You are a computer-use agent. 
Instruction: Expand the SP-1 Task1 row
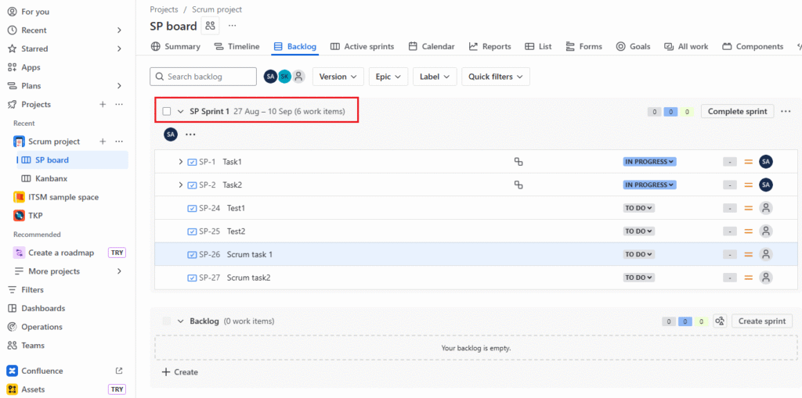181,162
